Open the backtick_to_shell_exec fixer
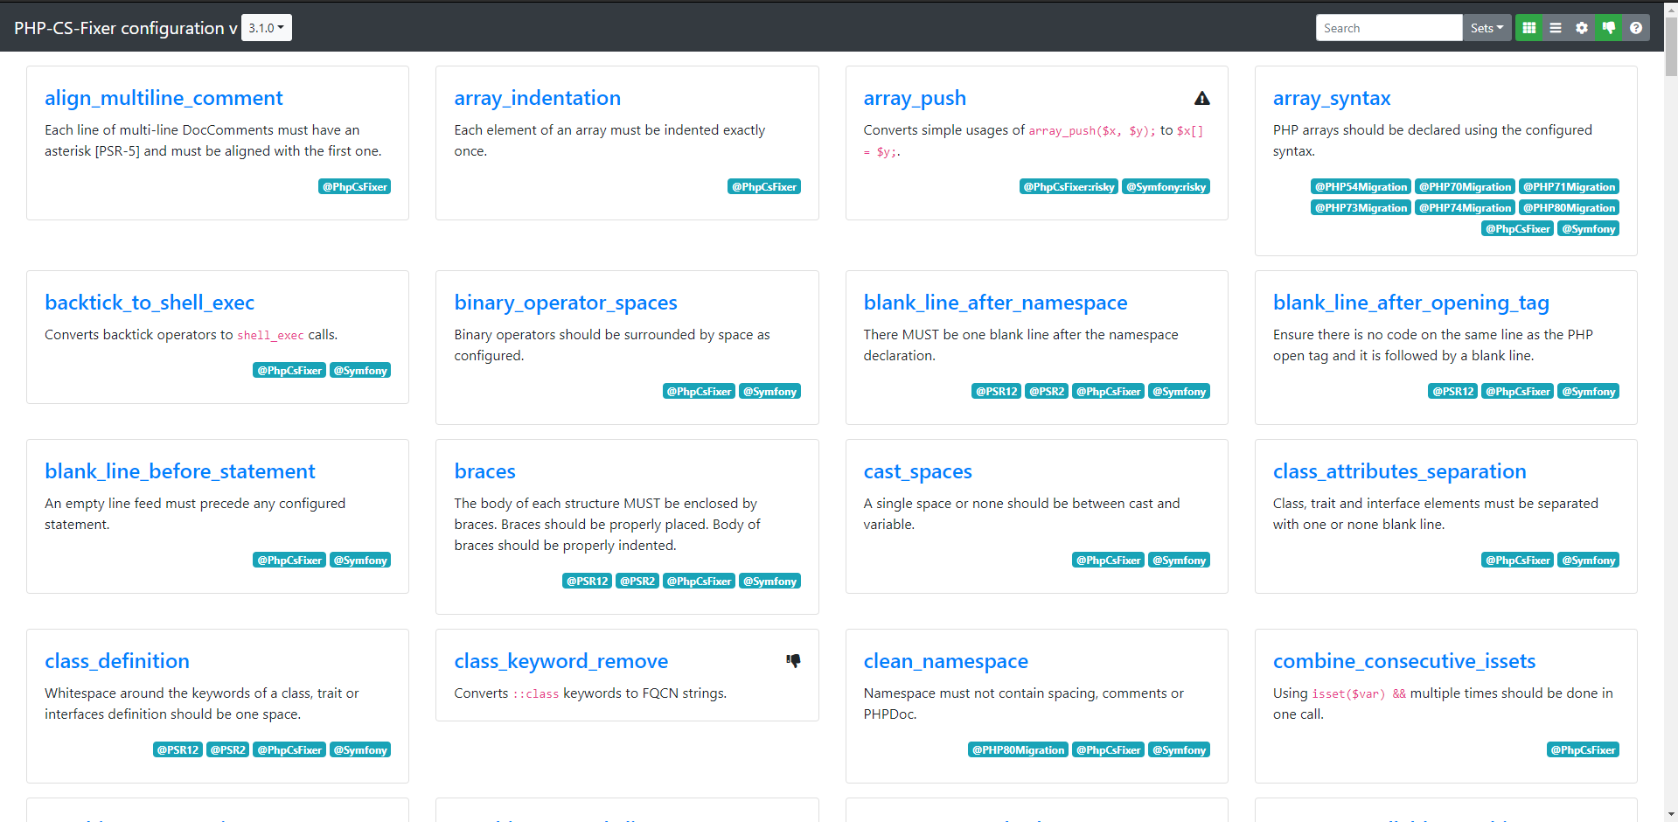Screen dimensions: 1678x822 pos(150,303)
